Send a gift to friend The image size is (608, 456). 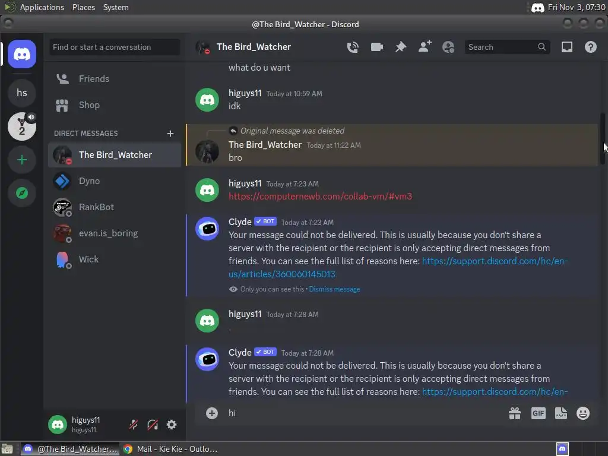tap(515, 413)
